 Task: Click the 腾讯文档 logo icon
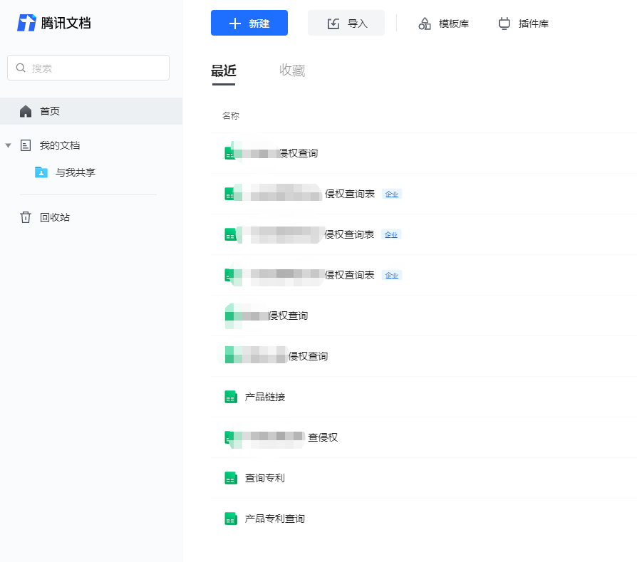[27, 22]
